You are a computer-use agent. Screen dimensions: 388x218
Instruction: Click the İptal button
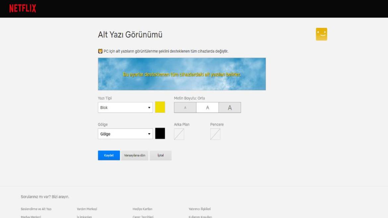coord(161,155)
